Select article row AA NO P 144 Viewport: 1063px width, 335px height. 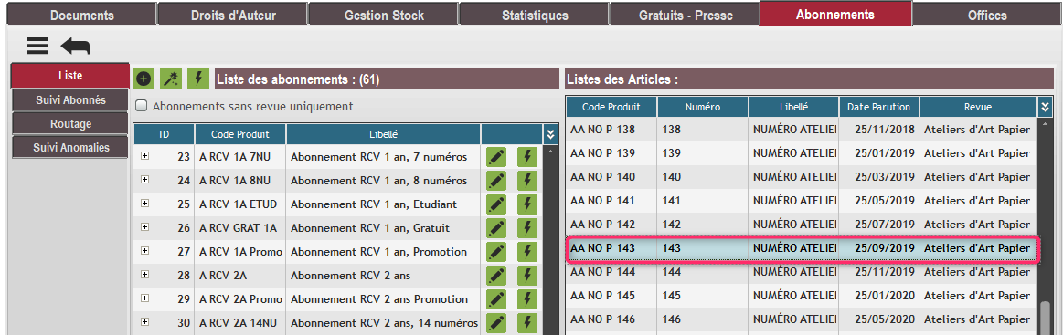(803, 272)
